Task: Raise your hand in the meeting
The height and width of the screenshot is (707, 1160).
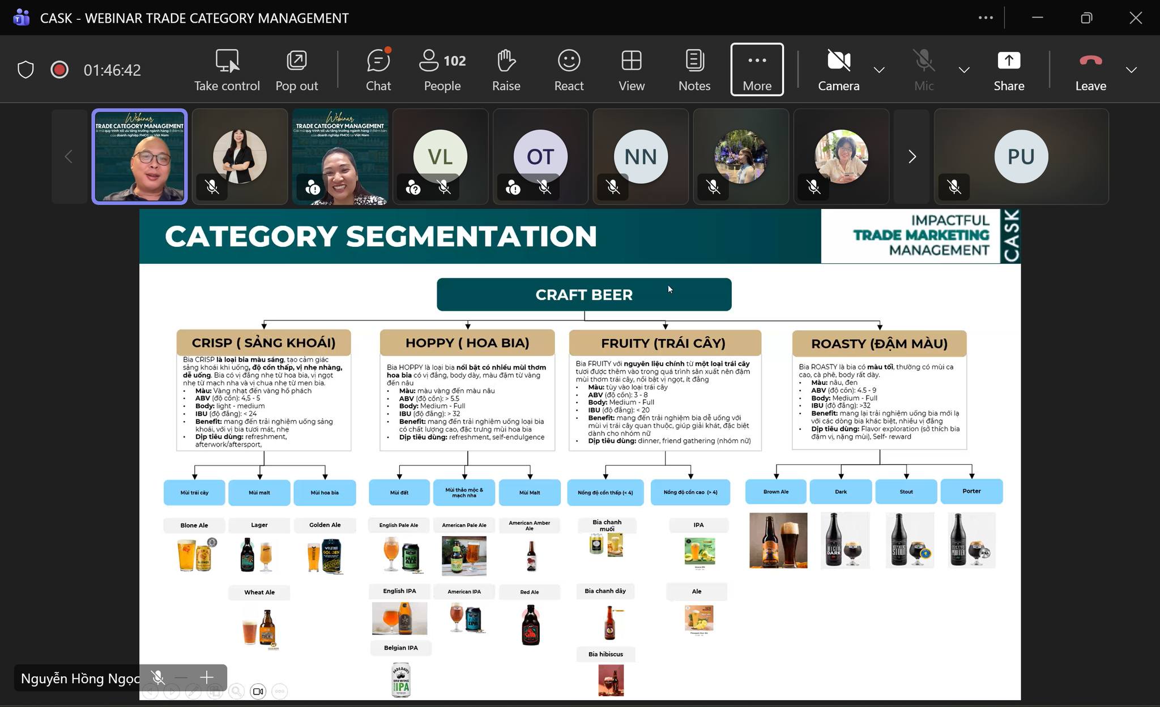Action: 506,70
